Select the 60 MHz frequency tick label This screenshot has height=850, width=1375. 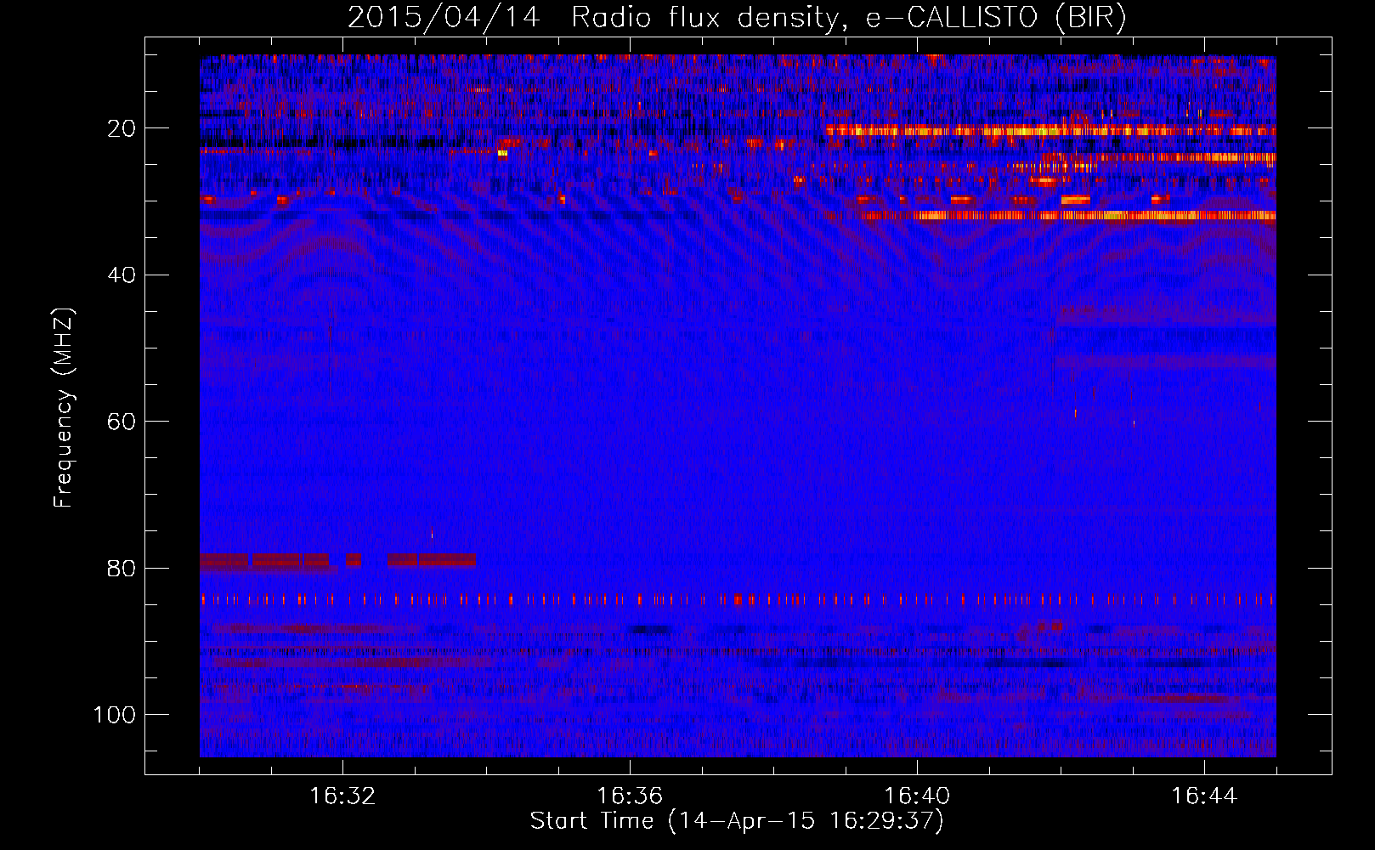click(x=122, y=422)
